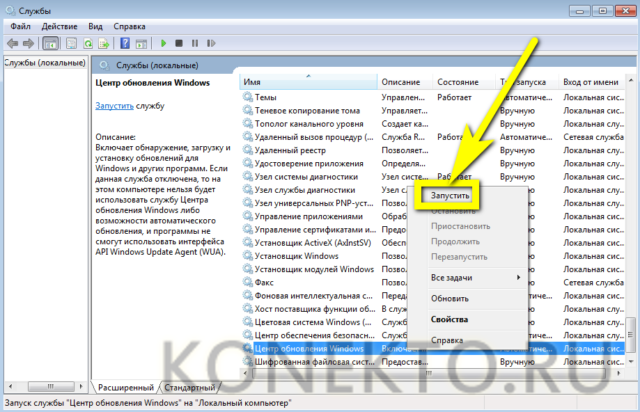
Task: Click gear icon of Тополог канального уровня
Action: 247,124
